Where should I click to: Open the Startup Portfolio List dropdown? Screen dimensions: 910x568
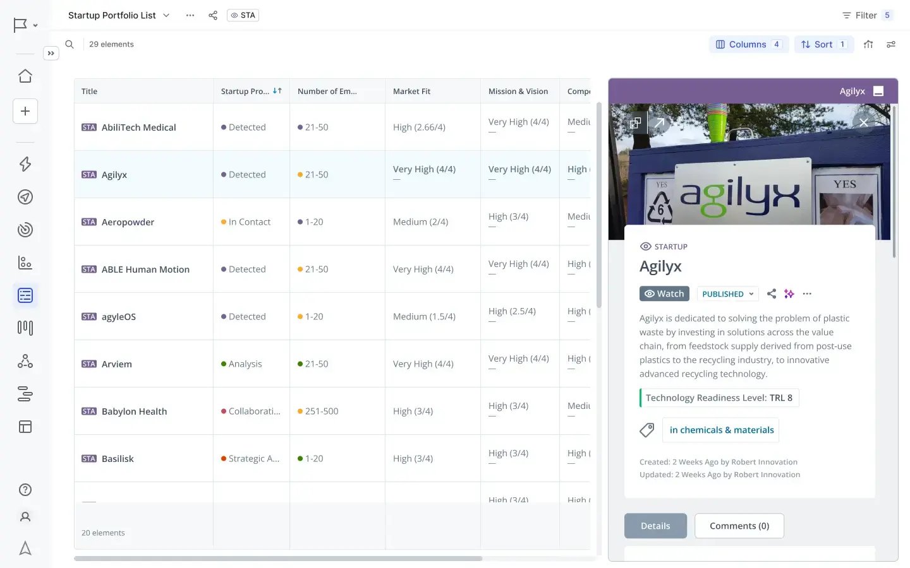tap(166, 15)
